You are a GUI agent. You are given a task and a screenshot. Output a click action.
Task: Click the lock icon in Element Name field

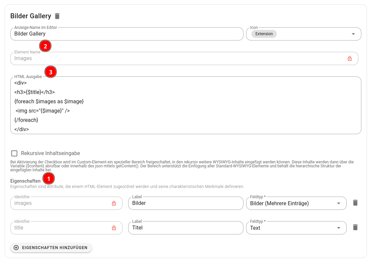tap(349, 58)
